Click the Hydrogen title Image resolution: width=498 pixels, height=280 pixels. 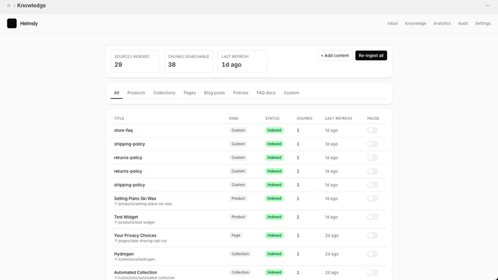pos(124,254)
